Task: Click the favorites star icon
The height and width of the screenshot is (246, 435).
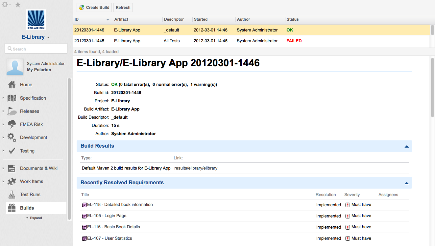Action: coord(18,5)
